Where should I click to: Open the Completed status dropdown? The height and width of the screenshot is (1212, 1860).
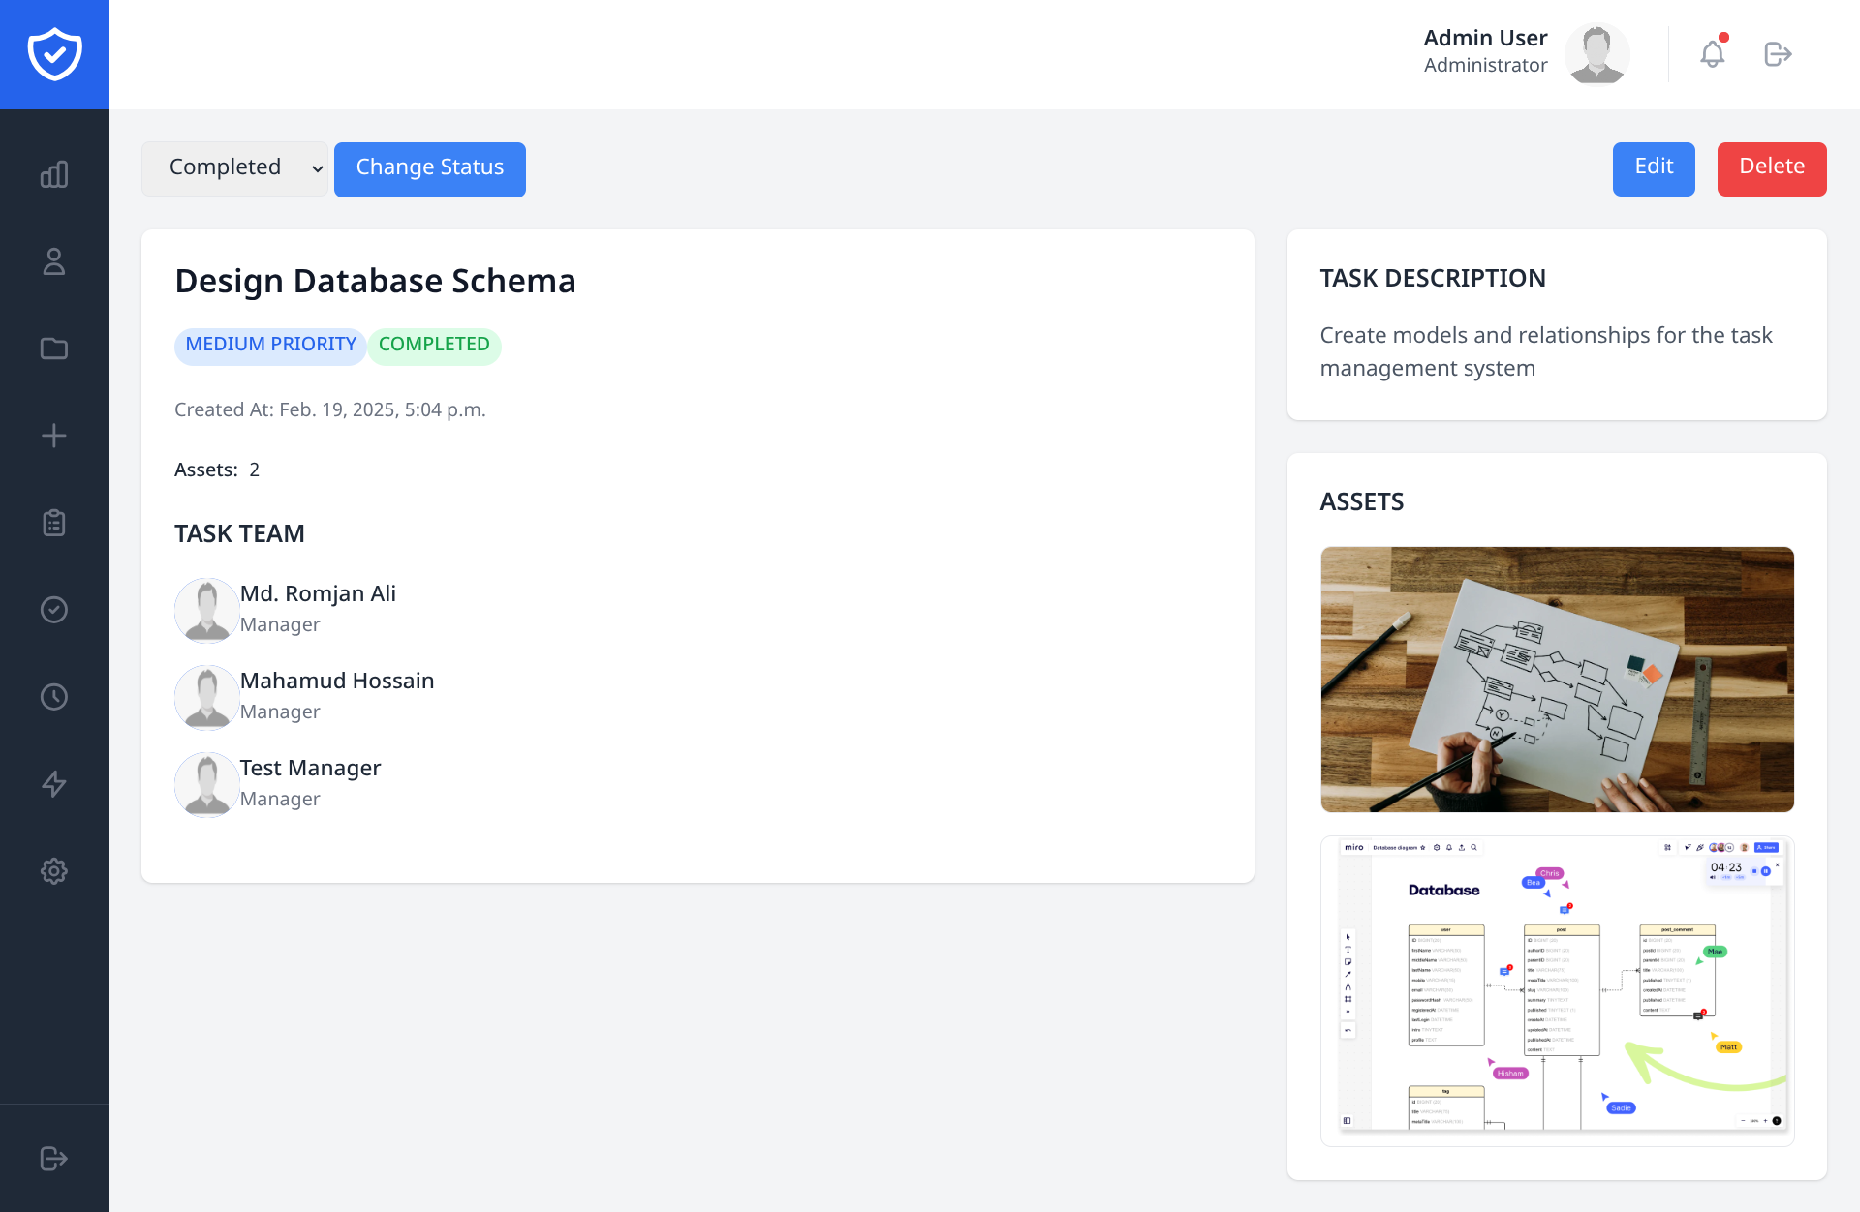point(234,167)
